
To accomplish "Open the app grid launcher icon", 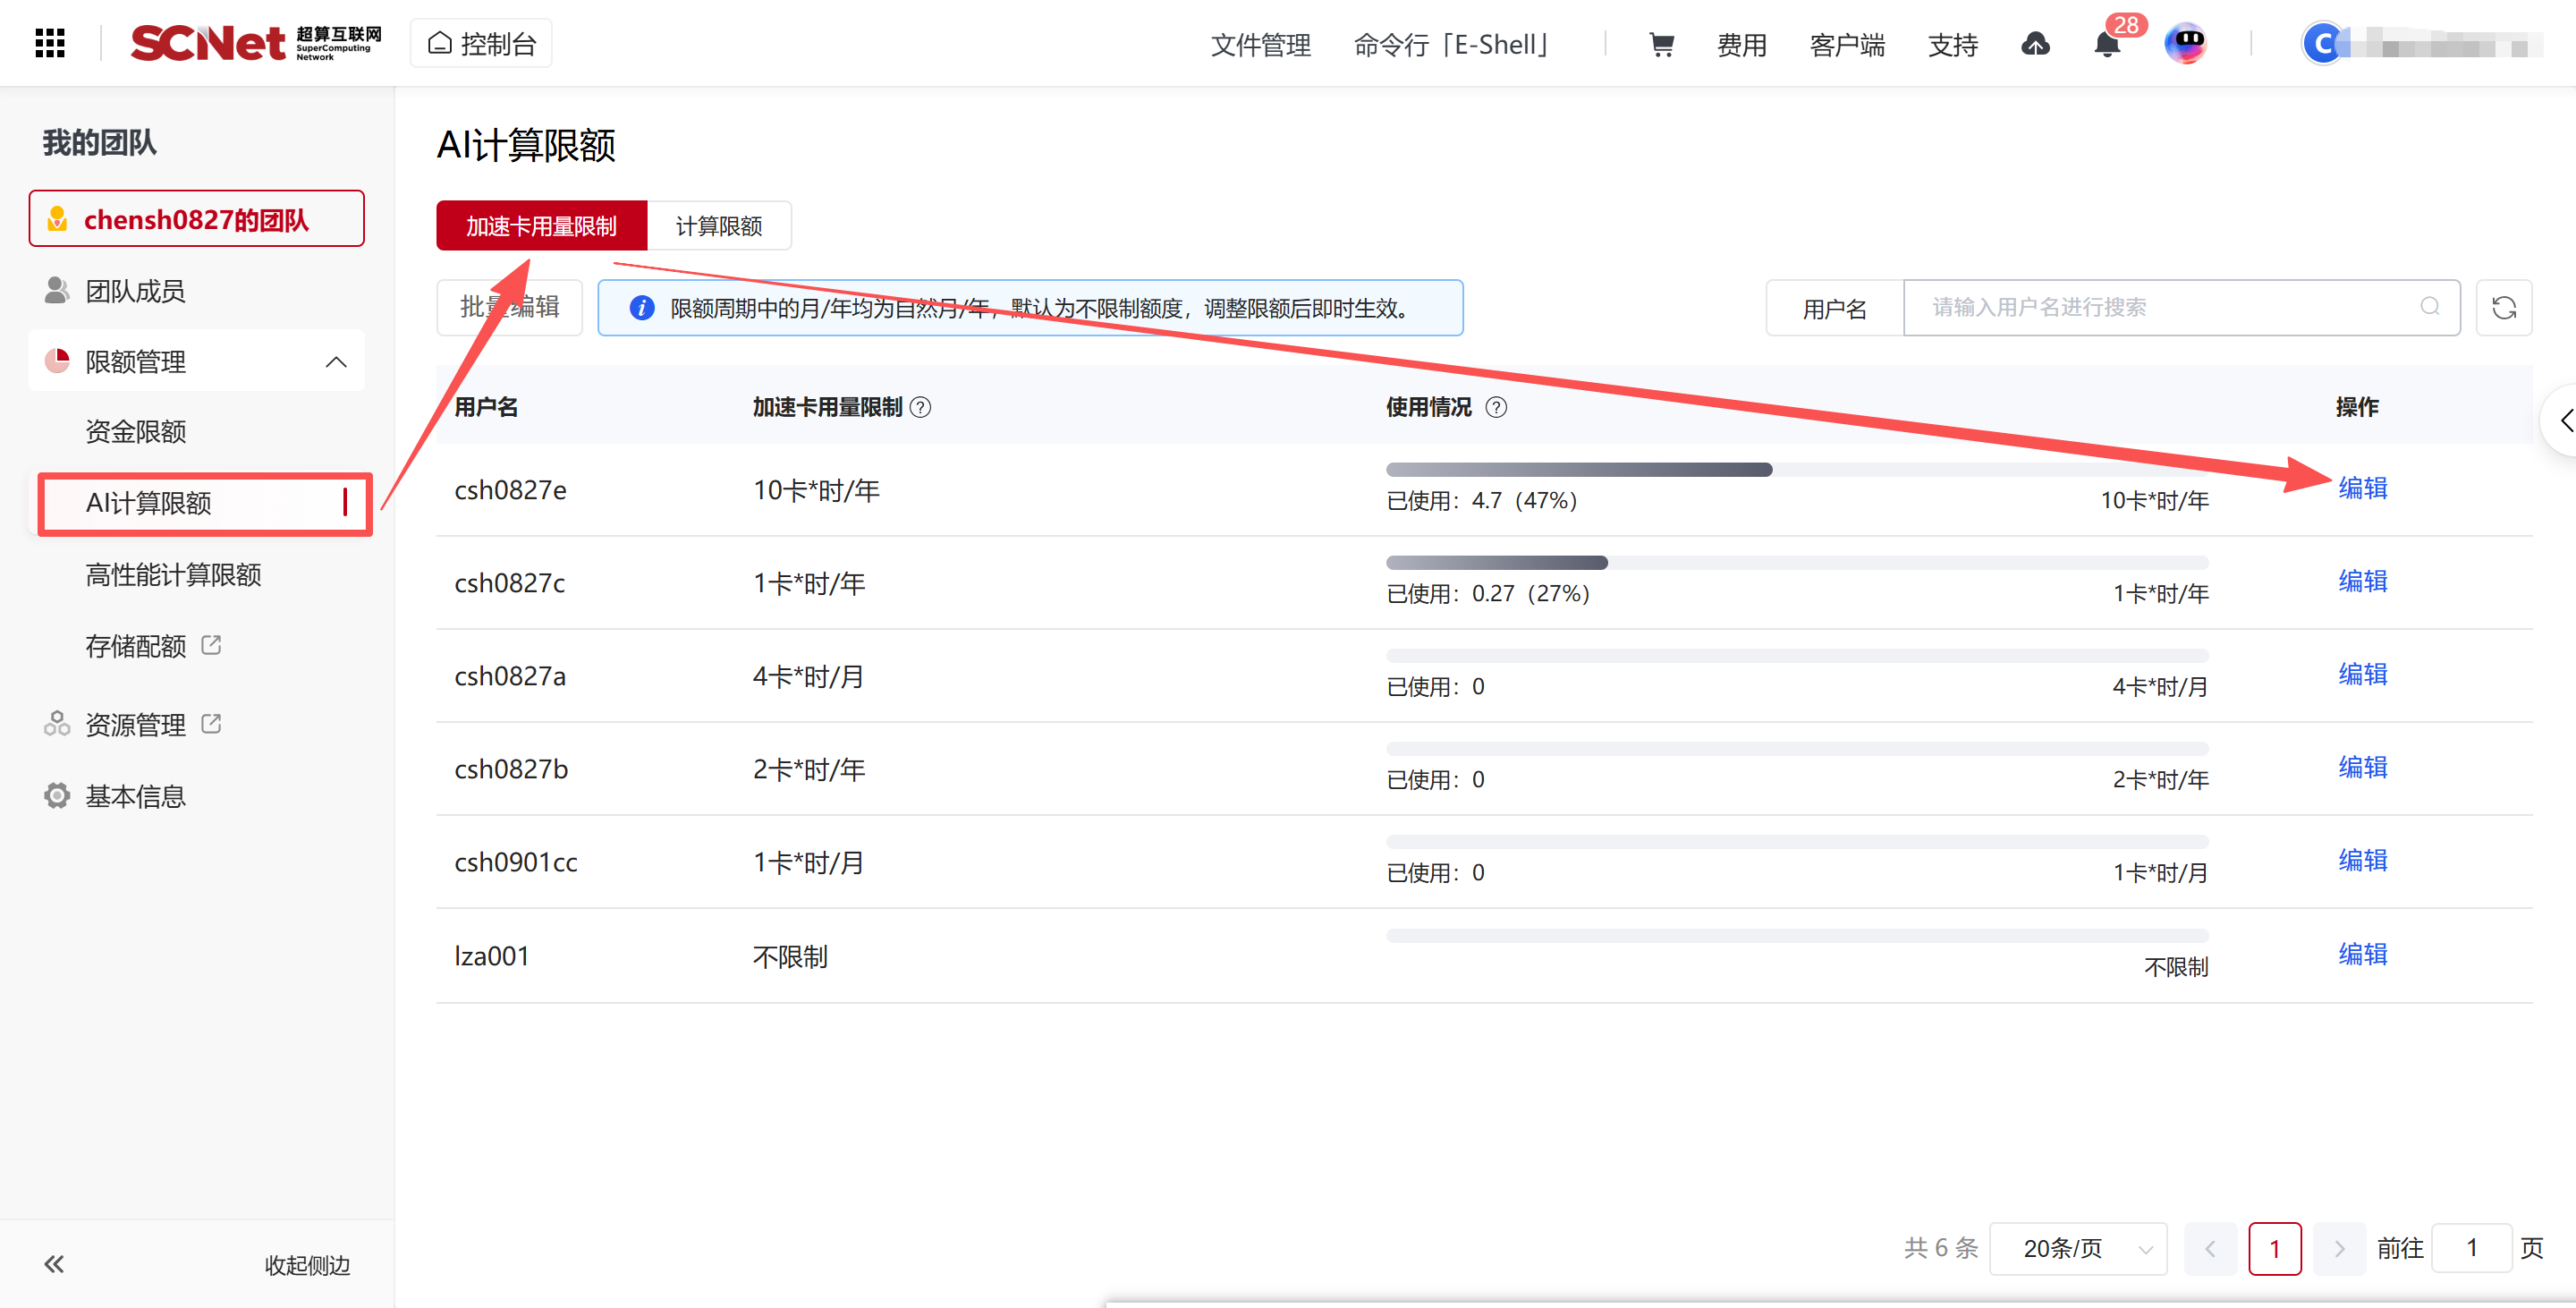I will 50,43.
